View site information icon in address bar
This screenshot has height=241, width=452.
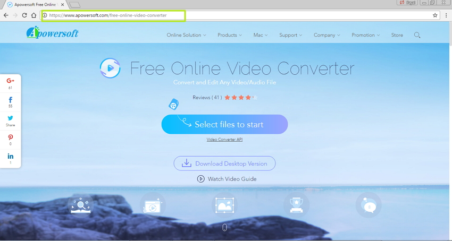tap(45, 15)
